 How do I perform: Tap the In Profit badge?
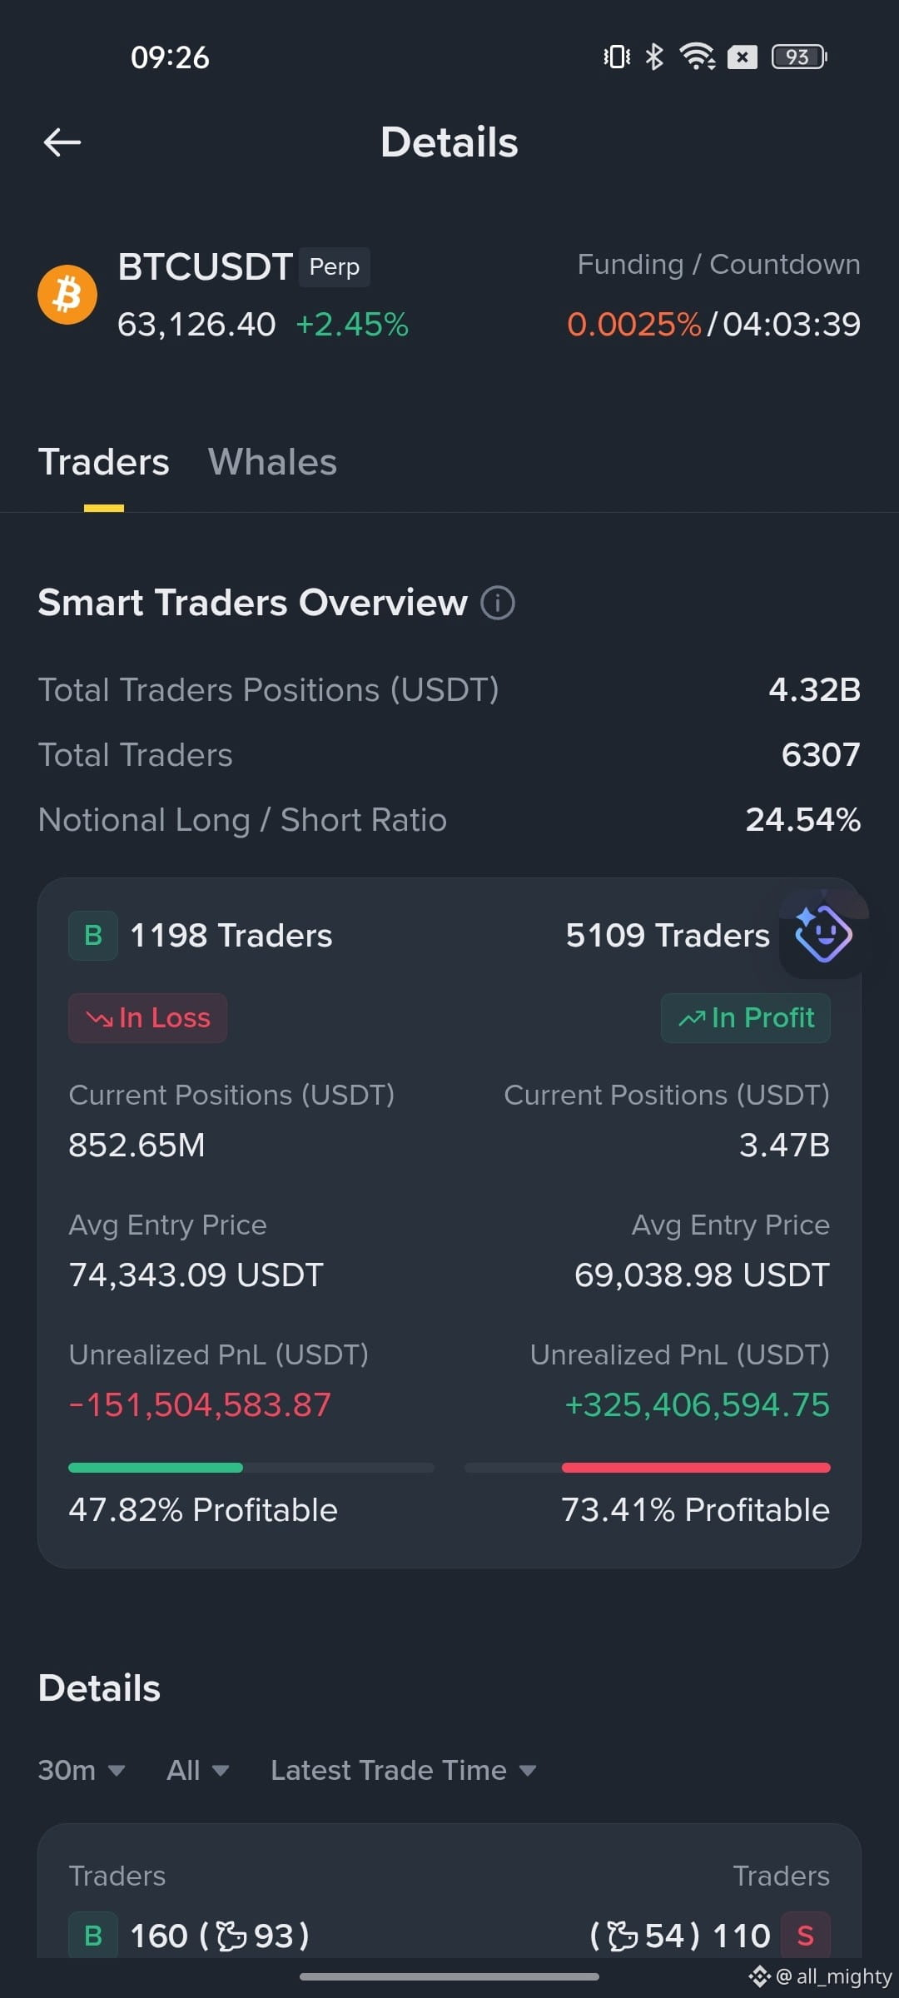[x=746, y=1018]
